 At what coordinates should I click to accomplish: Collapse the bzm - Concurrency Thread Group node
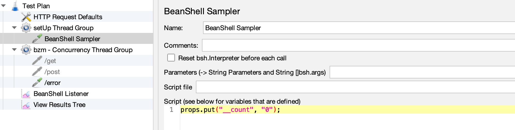click(15, 50)
